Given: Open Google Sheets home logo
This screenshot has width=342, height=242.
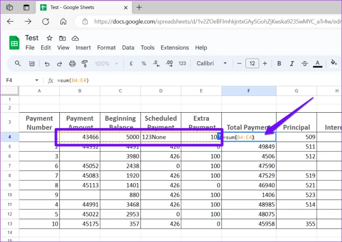Looking at the screenshot, I should coord(15,43).
